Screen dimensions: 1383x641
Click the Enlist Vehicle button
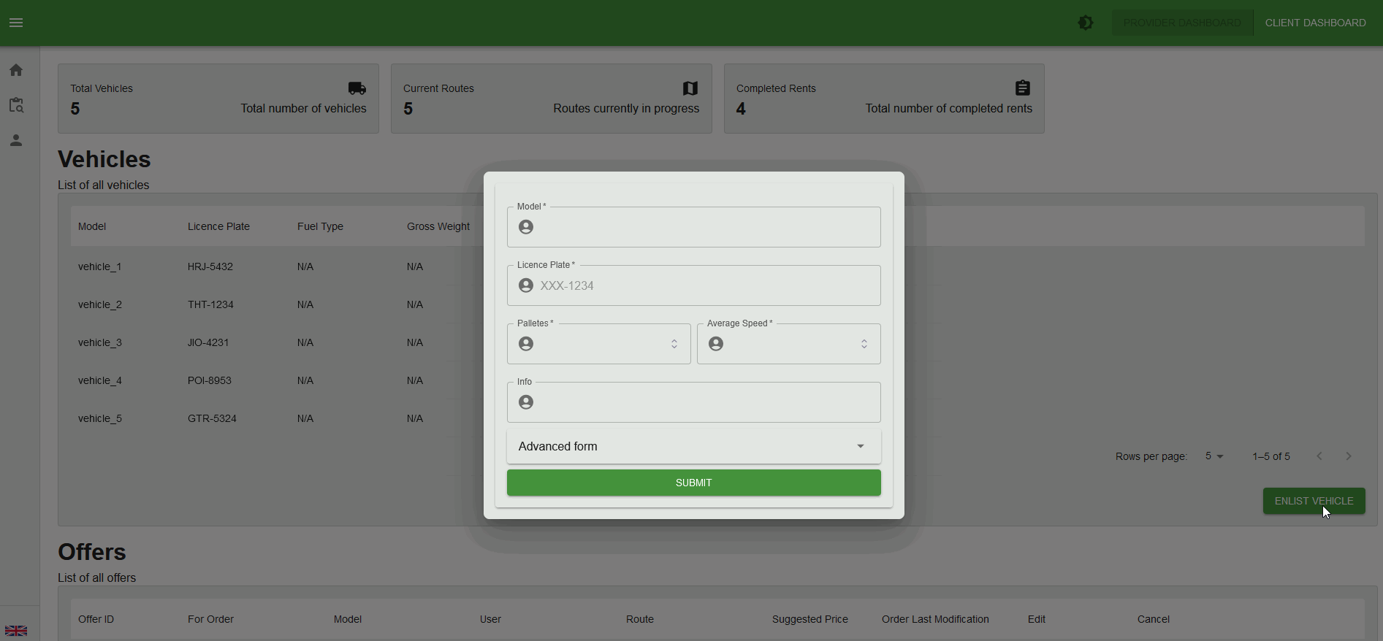pyautogui.click(x=1314, y=501)
